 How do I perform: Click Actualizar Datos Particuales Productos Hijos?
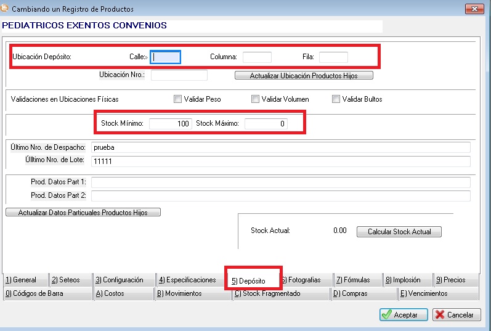point(83,212)
